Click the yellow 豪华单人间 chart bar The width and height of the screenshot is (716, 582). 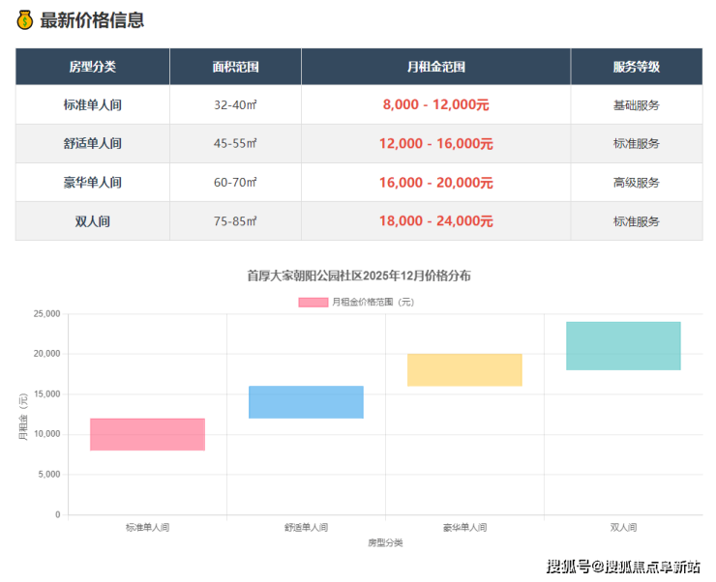coord(464,370)
